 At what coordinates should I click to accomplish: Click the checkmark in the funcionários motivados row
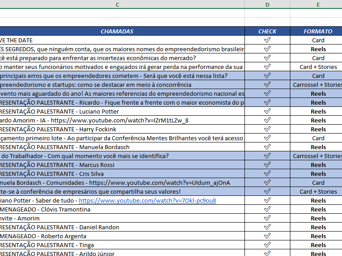click(x=267, y=67)
